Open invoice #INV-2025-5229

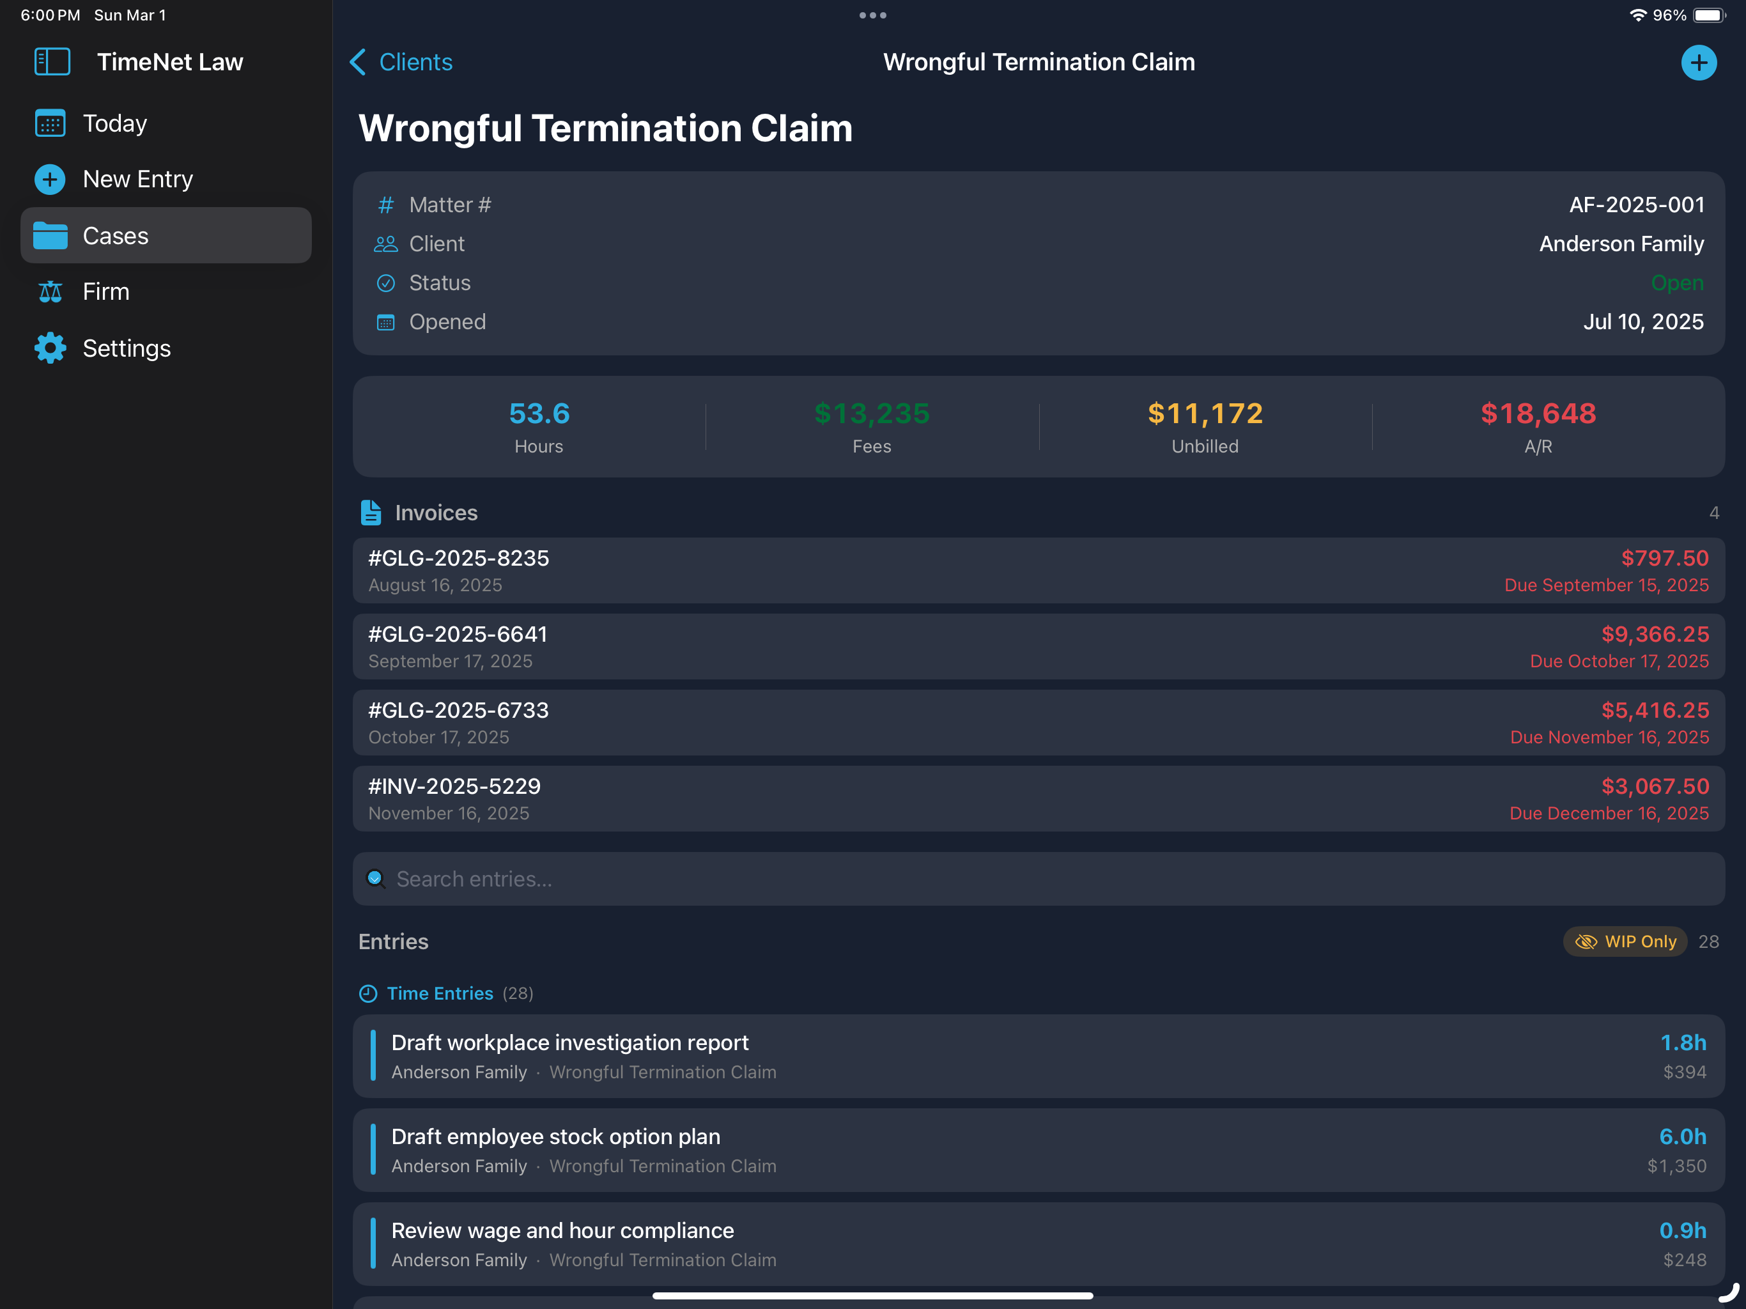(1039, 799)
